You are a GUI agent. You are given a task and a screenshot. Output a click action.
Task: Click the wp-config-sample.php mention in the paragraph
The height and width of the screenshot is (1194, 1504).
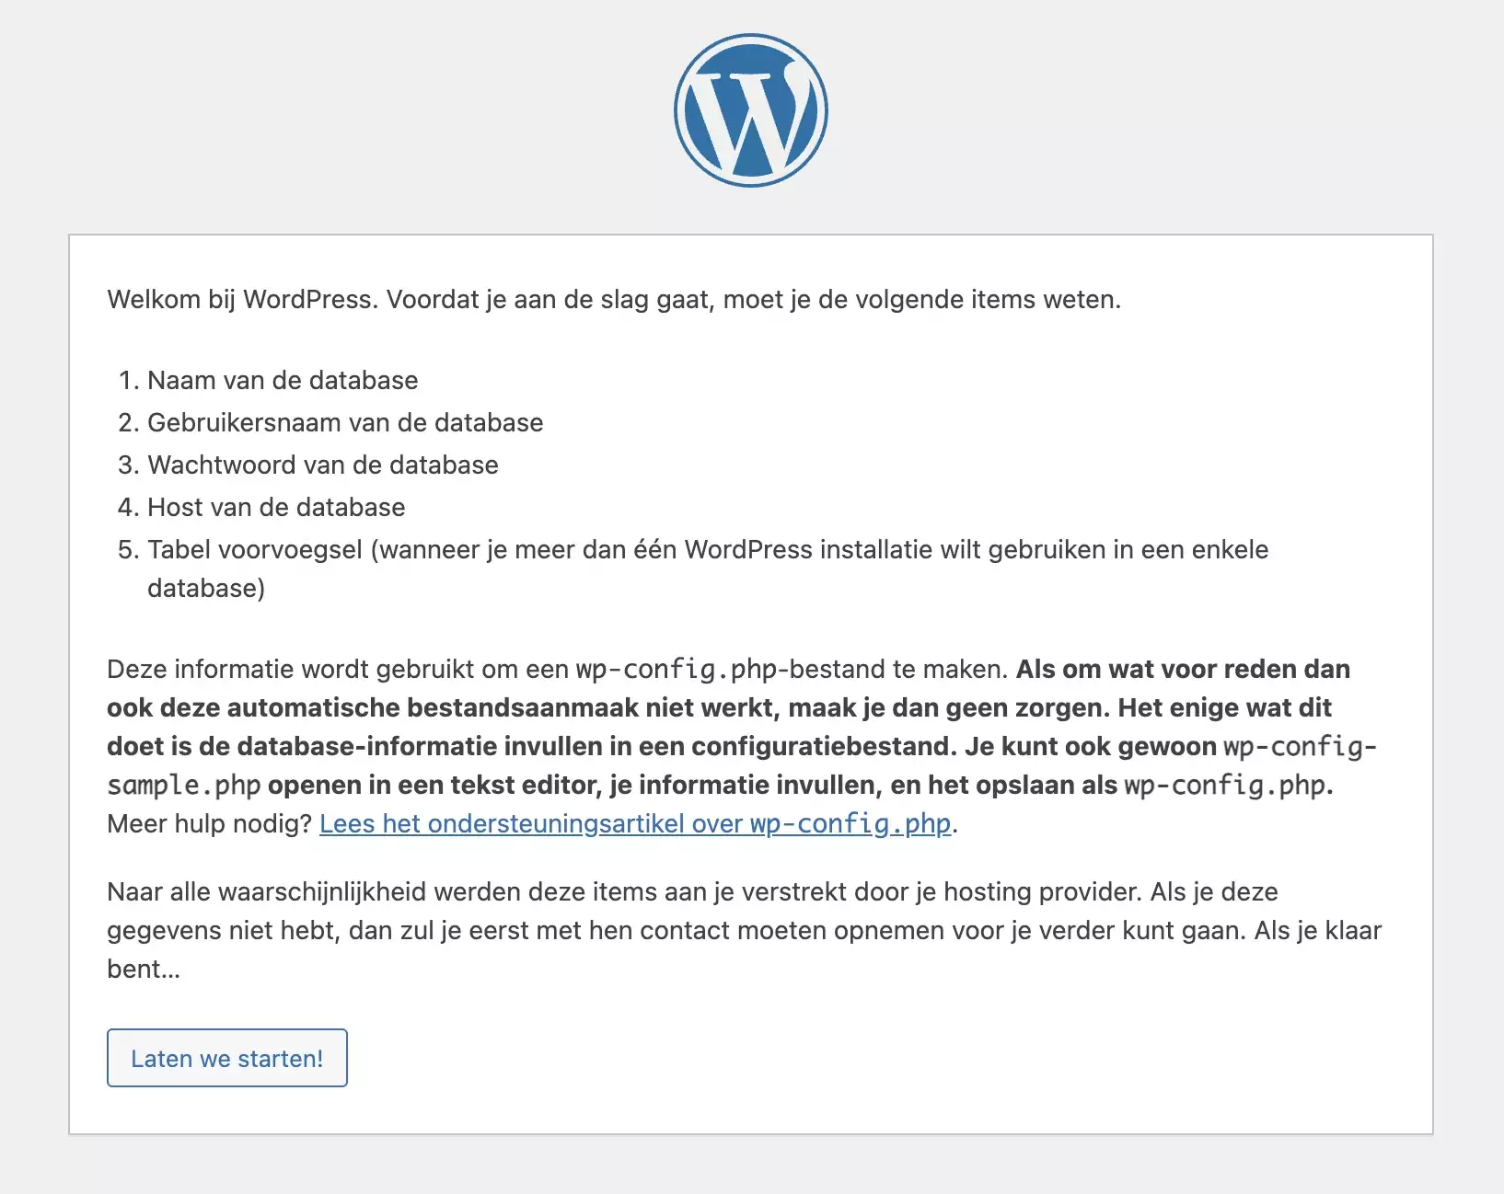[184, 785]
